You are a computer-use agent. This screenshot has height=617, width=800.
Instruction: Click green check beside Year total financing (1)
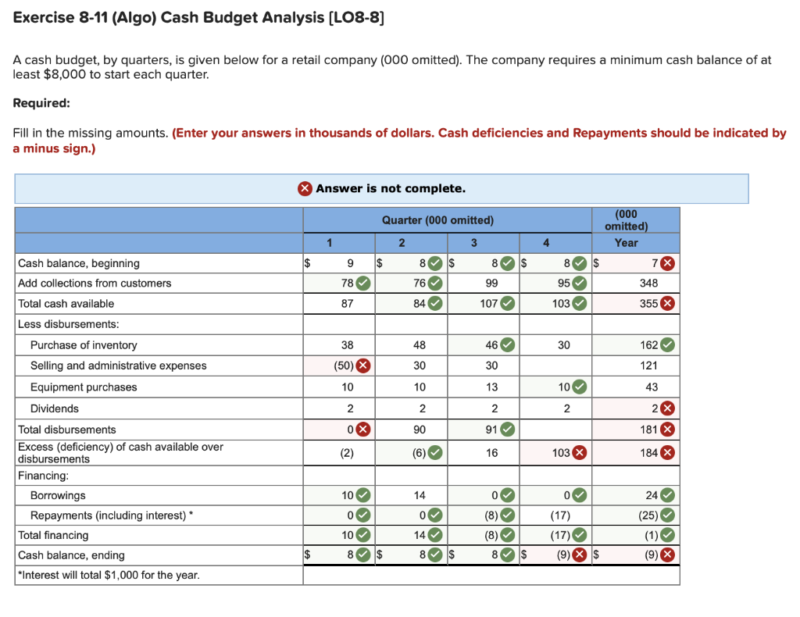coord(667,535)
